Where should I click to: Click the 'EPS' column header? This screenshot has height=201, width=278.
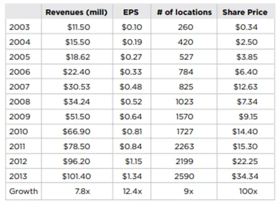[131, 13]
